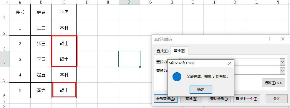Switch to the 查找(D) tab
Image resolution: width=290 pixels, height=108 pixels.
coord(163,51)
